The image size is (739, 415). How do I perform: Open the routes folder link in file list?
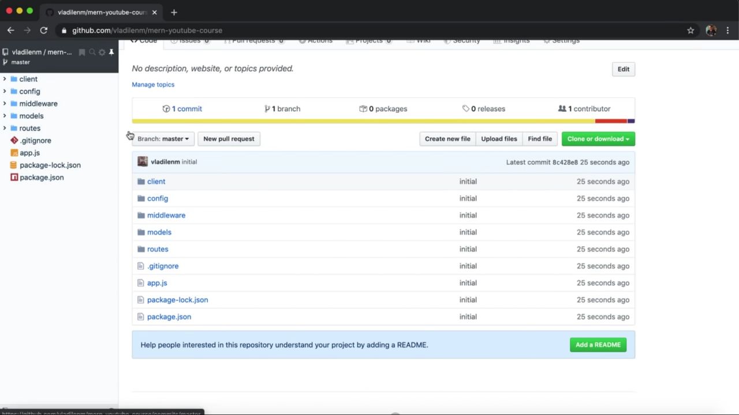tap(158, 249)
